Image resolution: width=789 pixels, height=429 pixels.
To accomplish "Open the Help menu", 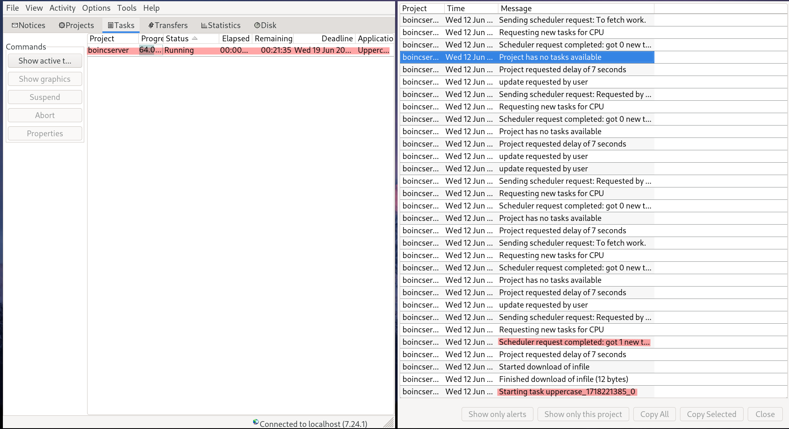I will click(x=151, y=8).
